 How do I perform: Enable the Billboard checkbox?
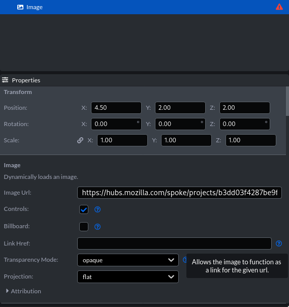click(x=84, y=227)
